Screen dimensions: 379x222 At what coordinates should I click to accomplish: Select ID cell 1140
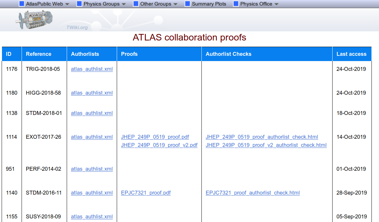11,193
